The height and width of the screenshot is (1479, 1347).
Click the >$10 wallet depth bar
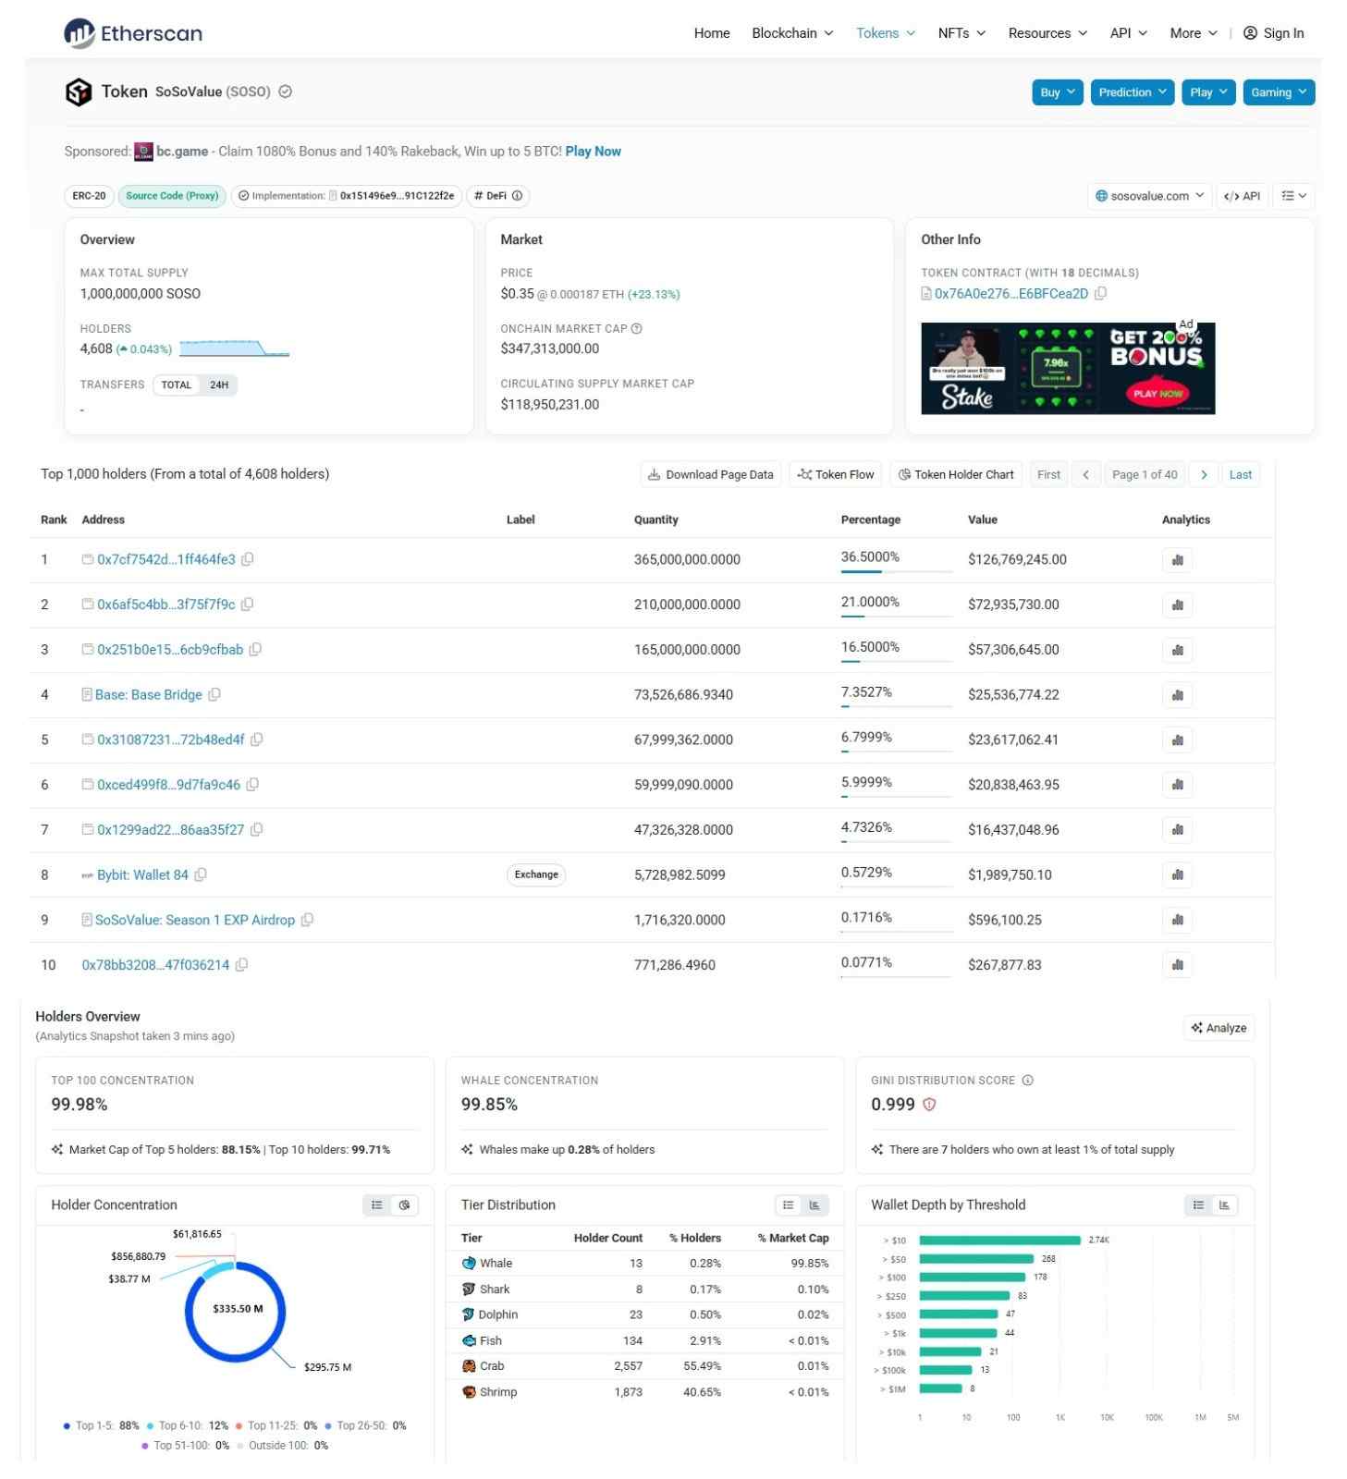[x=999, y=1241]
